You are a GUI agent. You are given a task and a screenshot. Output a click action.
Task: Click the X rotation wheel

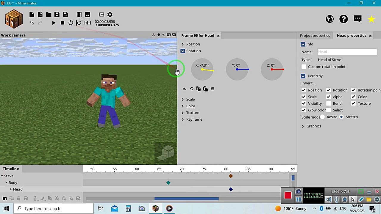pos(202,70)
